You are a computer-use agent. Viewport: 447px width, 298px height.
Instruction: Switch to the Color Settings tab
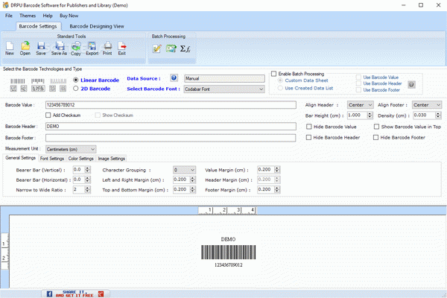pyautogui.click(x=81, y=159)
